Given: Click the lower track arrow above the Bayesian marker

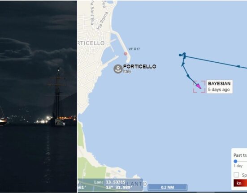Looking at the screenshot, I should tap(188, 76).
